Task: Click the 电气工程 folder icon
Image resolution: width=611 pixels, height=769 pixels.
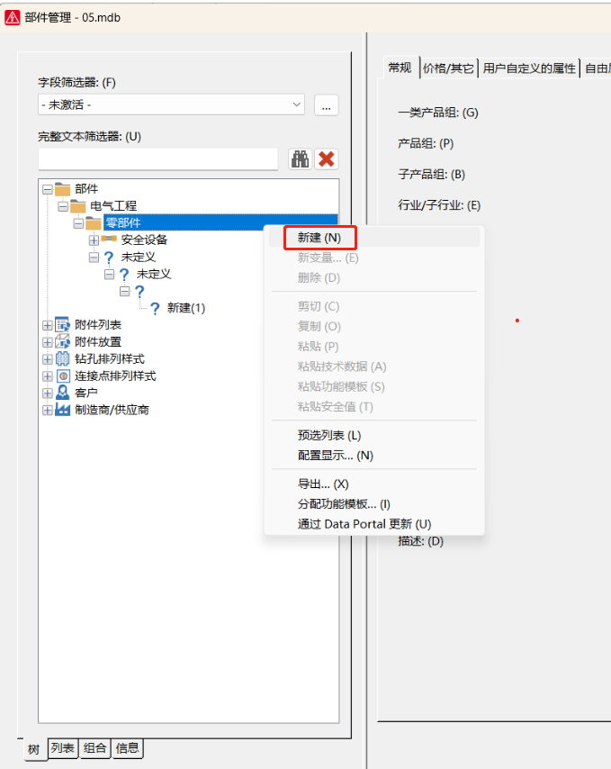Action: 77,206
